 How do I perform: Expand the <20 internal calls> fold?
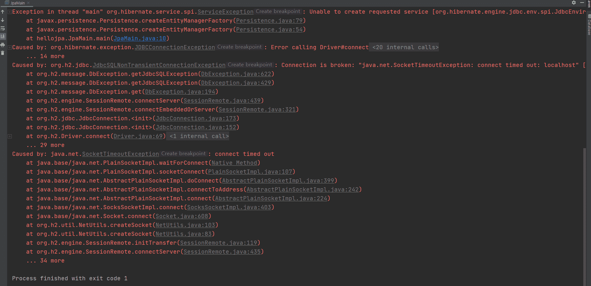[x=405, y=47]
